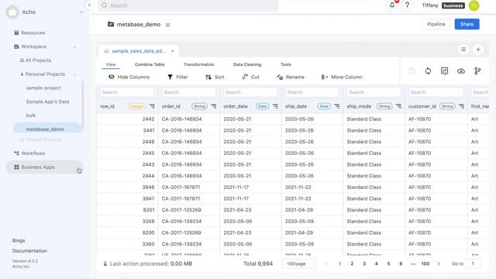Click the order_date column search box

(250, 92)
